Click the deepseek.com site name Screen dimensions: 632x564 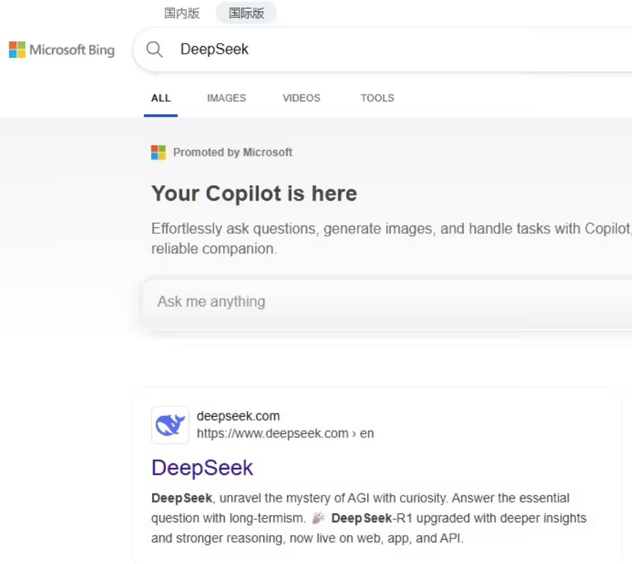[238, 416]
